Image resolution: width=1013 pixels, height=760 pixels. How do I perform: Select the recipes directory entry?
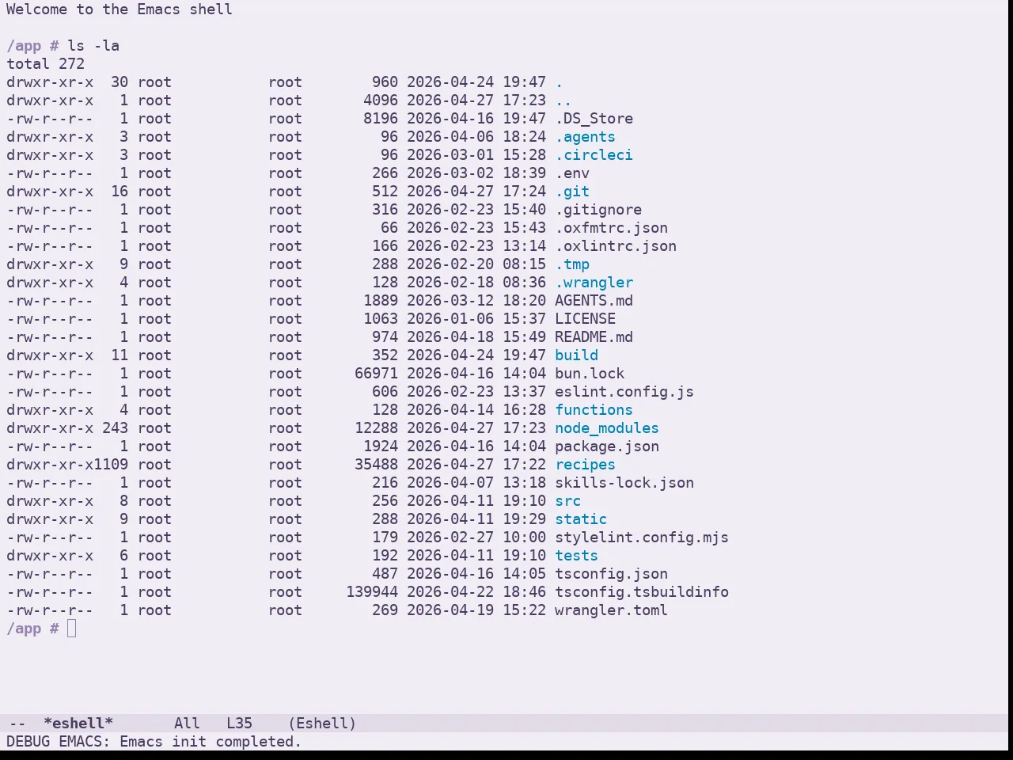point(585,465)
